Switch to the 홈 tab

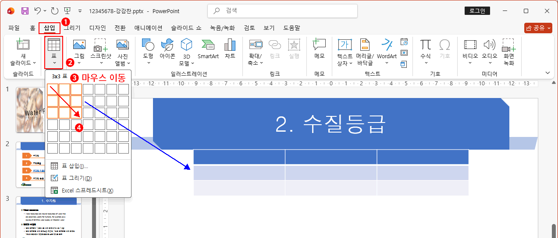(32, 28)
